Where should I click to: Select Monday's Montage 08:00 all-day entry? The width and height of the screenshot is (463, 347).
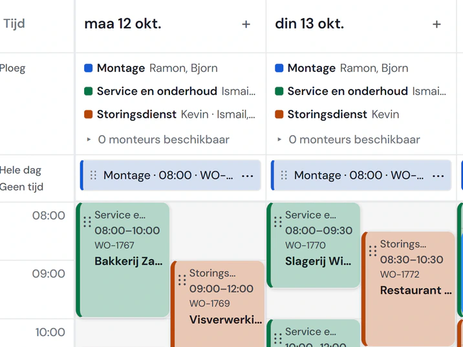pos(170,176)
